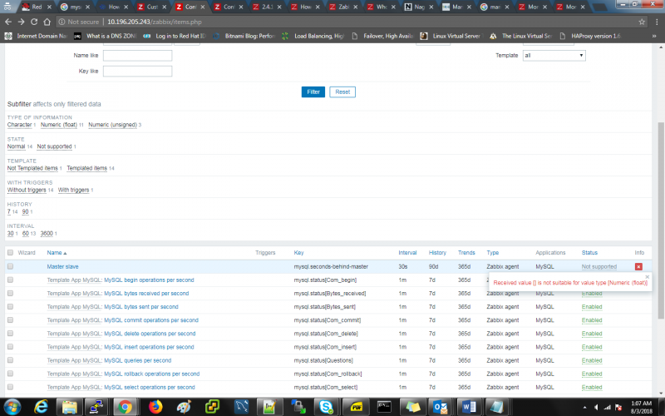Click the Not secure site info indicator

(78, 22)
